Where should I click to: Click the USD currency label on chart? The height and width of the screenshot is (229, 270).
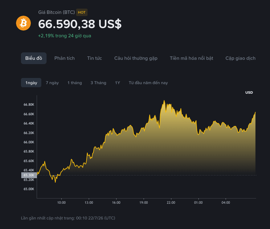pos(249,92)
